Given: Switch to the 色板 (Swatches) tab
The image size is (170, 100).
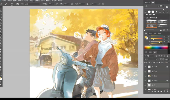Looking at the screenshot, I should pos(150,33).
